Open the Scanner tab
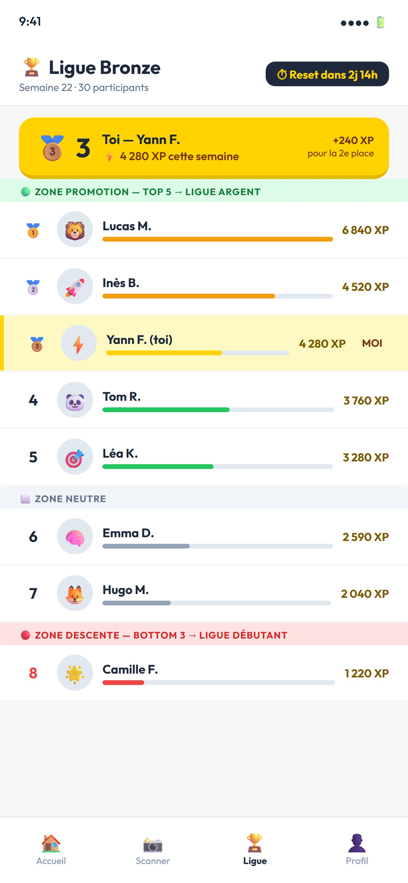 click(x=153, y=849)
